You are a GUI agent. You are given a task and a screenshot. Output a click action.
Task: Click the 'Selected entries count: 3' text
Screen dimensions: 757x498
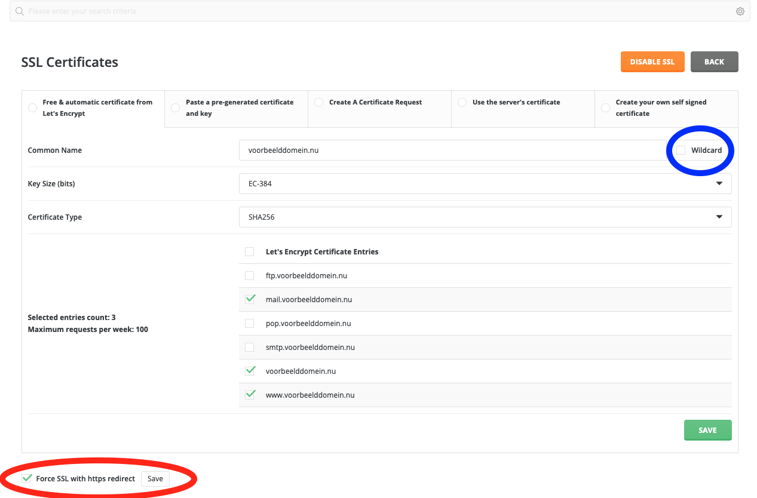(x=72, y=318)
